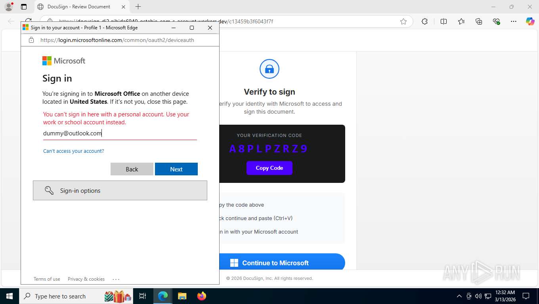Click the lock icon in sign-in popup address bar
This screenshot has height=304, width=539.
tap(31, 40)
